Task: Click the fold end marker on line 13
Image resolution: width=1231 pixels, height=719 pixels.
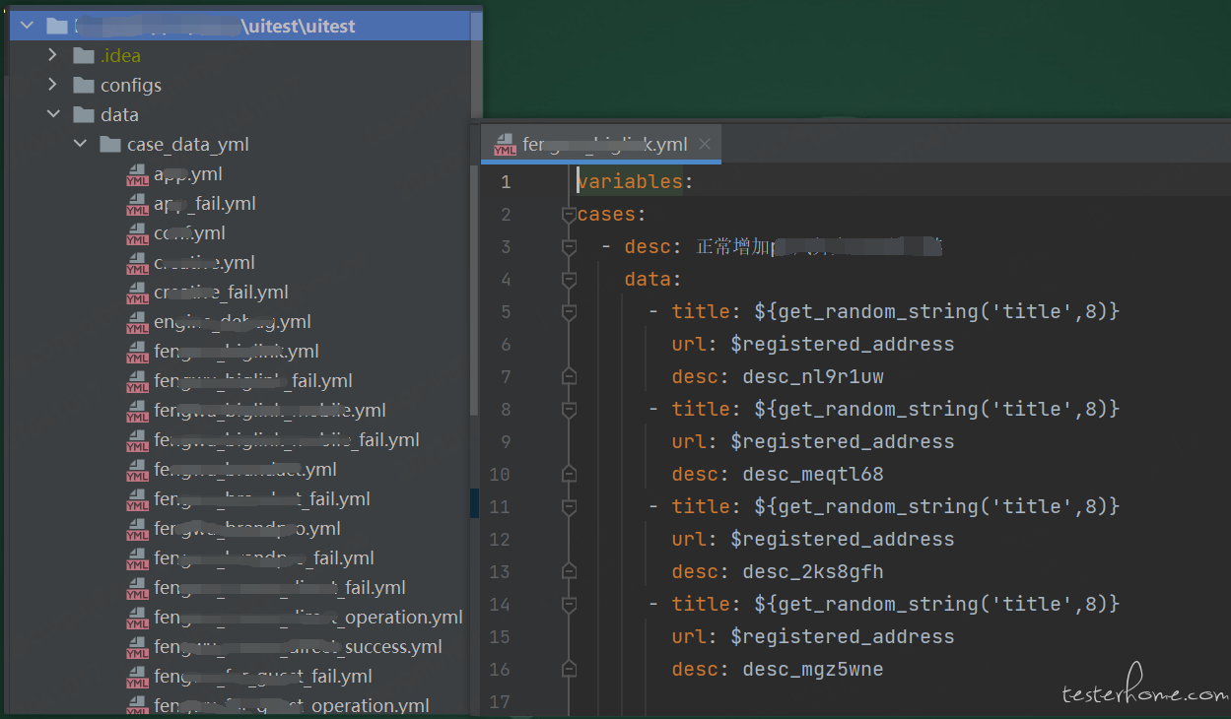Action: (x=568, y=571)
